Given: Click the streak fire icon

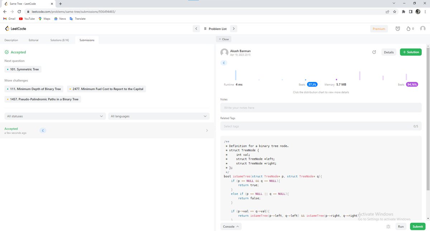Looking at the screenshot, I should [x=408, y=29].
